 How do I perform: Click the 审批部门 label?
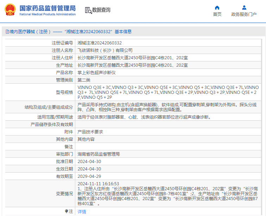(64, 154)
